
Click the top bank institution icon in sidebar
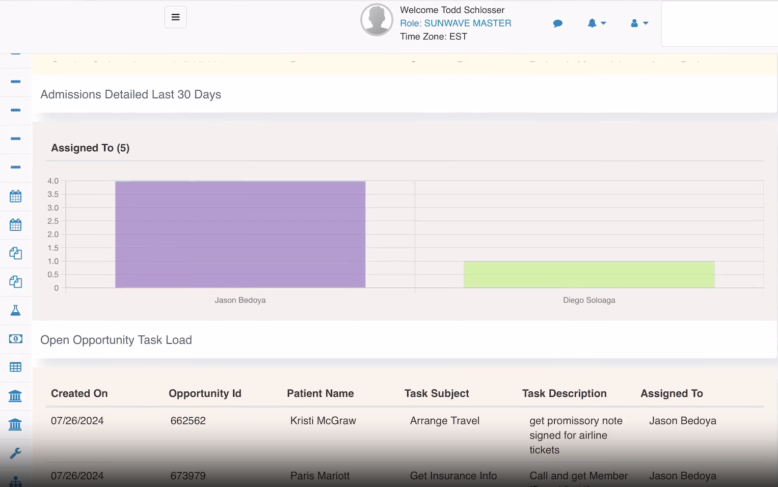click(x=15, y=396)
